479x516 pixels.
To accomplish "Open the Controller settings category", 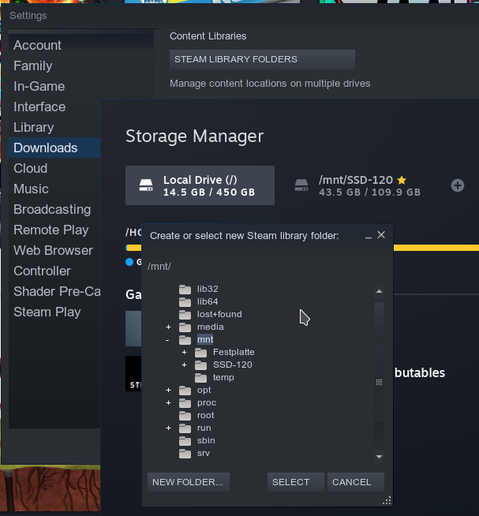I will (x=42, y=271).
